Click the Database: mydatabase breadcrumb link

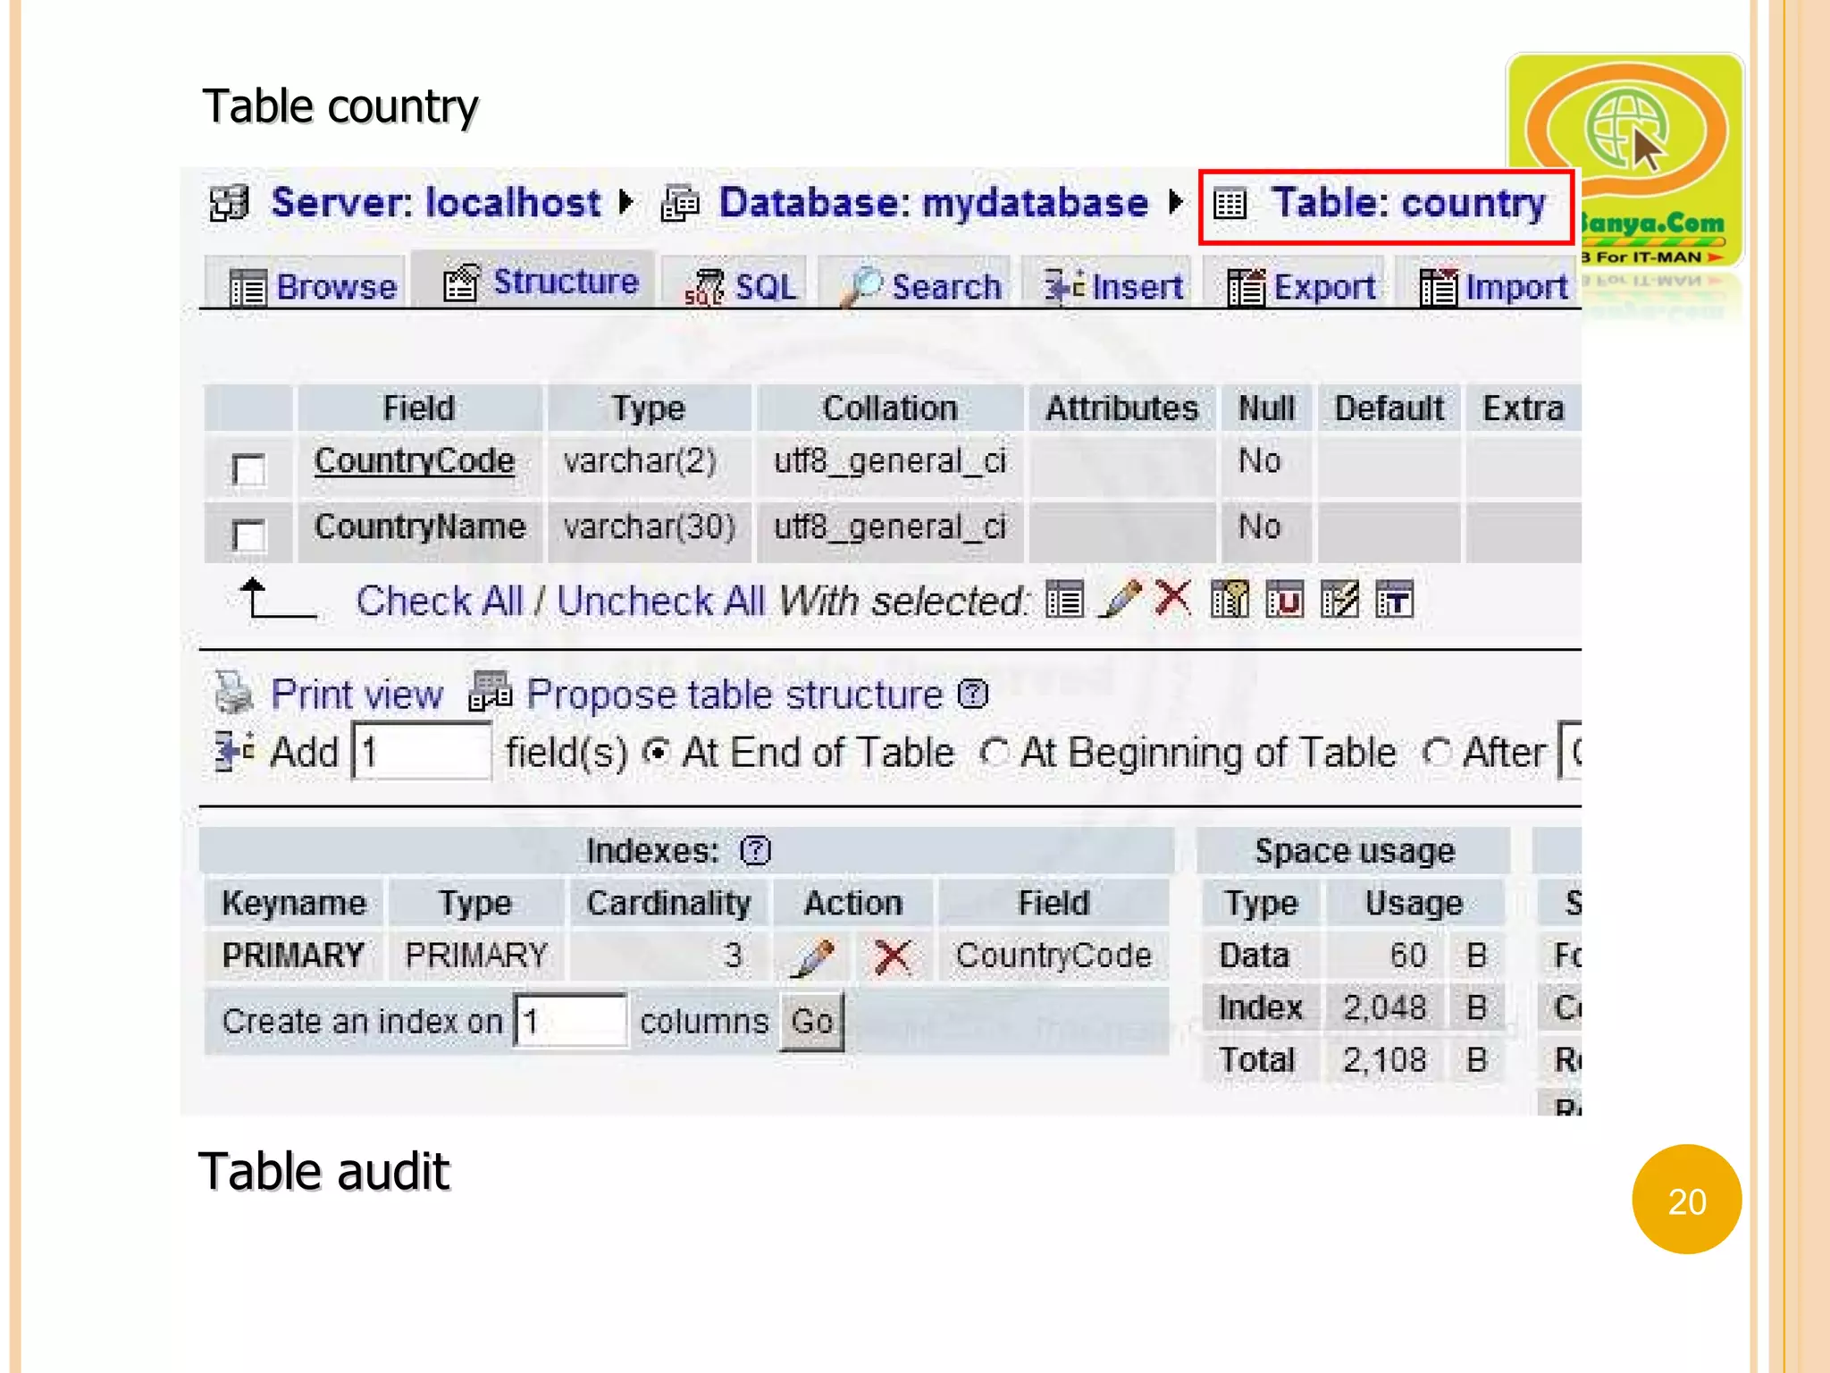point(934,203)
